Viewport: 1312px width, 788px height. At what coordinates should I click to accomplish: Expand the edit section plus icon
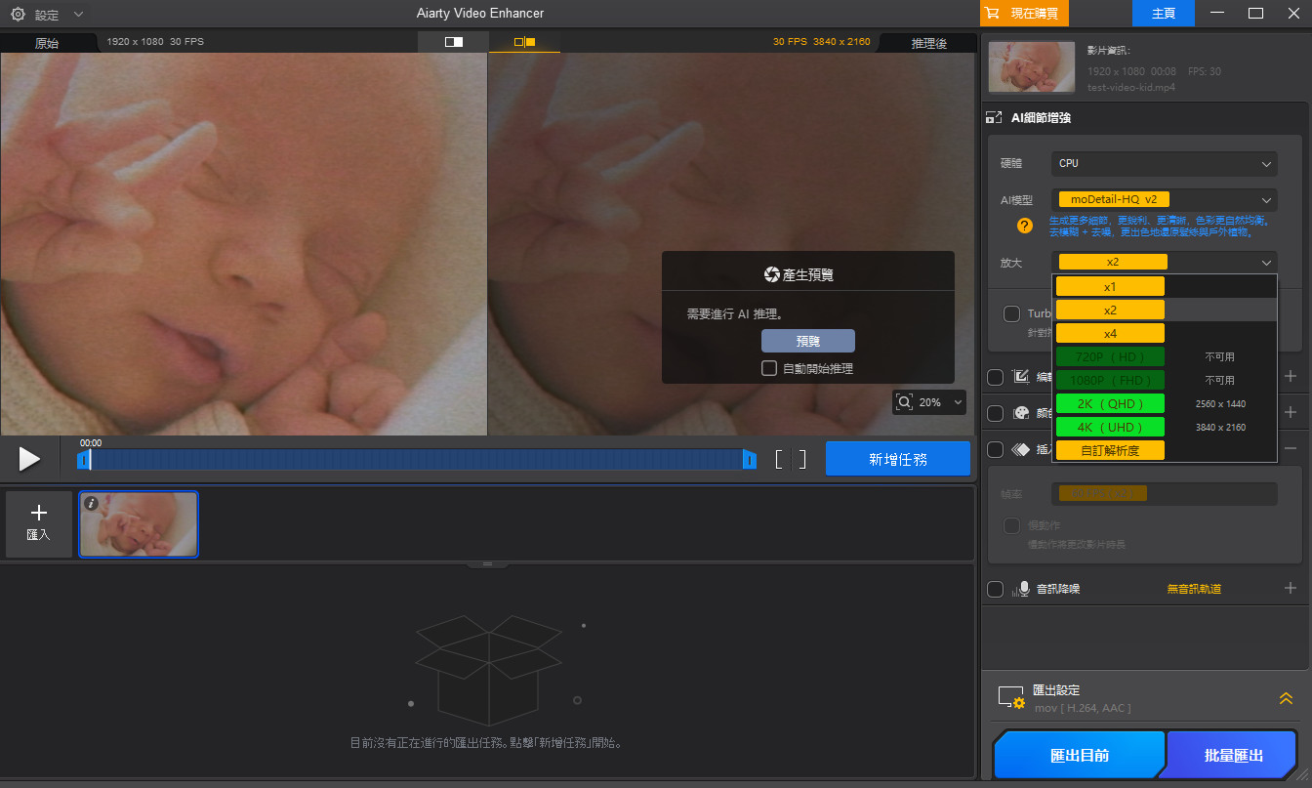pyautogui.click(x=1291, y=376)
